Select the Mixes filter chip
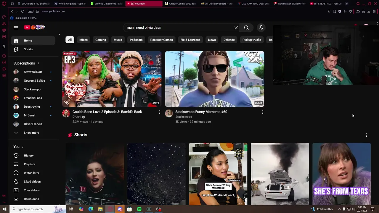Image resolution: width=379 pixels, height=213 pixels. tap(83, 40)
